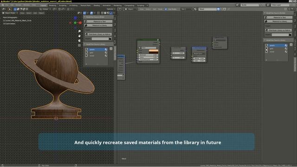Viewport: 297px width, 167px height.
Task: Collapse NodeTree Source Library panel in node sidebar
Action: click(x=265, y=40)
